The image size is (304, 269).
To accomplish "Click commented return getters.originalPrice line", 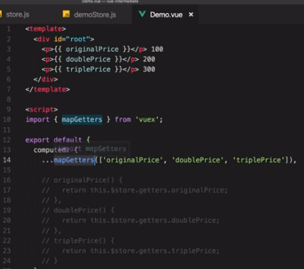I will tap(135, 190).
